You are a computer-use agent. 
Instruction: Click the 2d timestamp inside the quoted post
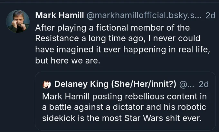pyautogui.click(x=204, y=84)
